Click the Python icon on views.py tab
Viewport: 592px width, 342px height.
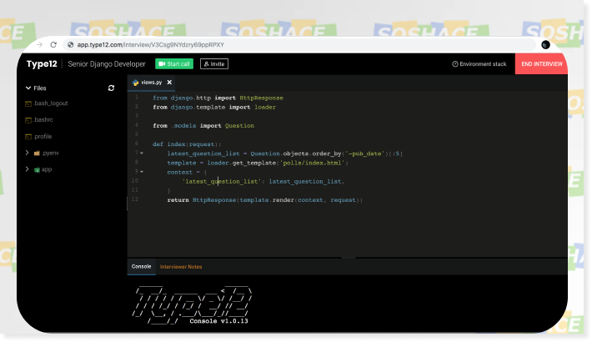136,83
